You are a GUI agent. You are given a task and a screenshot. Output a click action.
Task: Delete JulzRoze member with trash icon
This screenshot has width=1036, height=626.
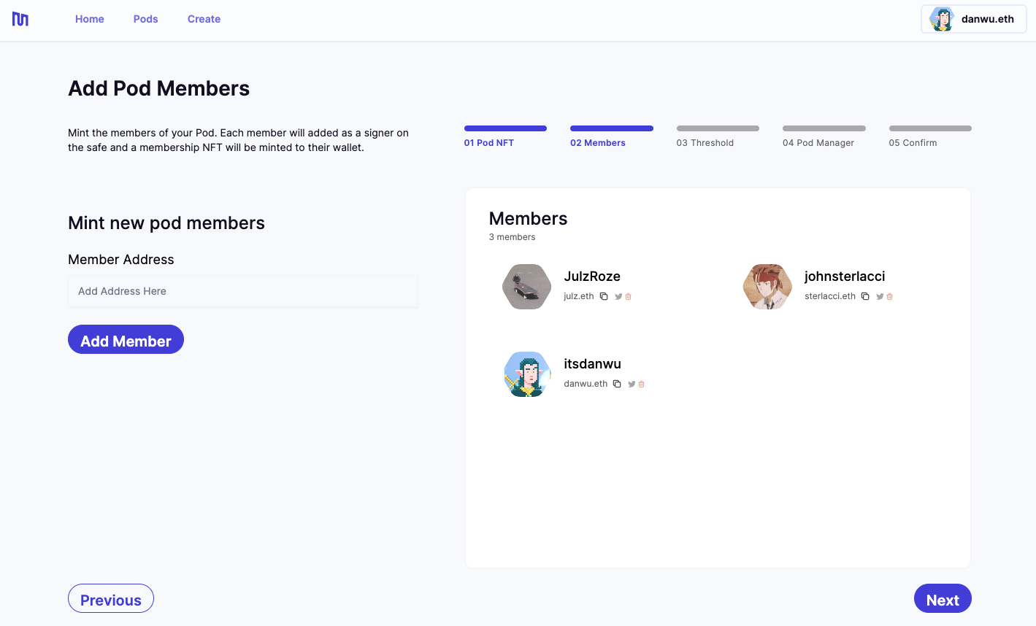pos(629,296)
